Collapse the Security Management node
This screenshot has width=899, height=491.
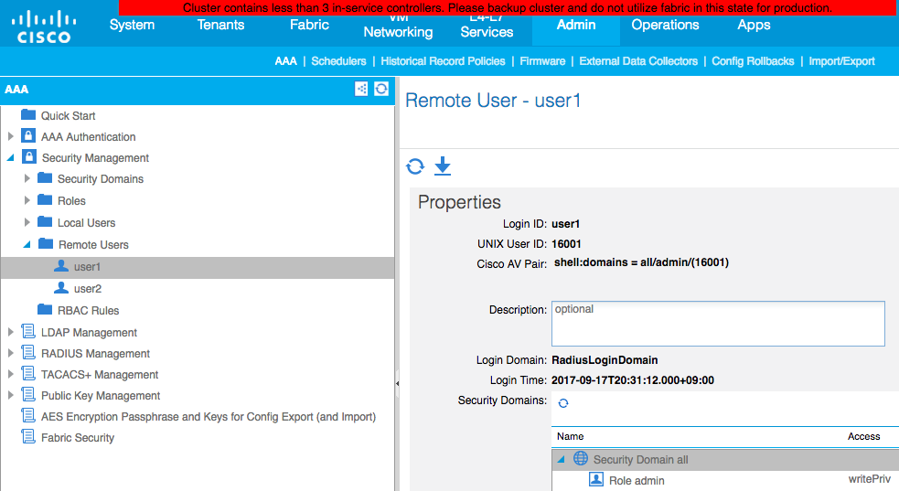tap(10, 157)
